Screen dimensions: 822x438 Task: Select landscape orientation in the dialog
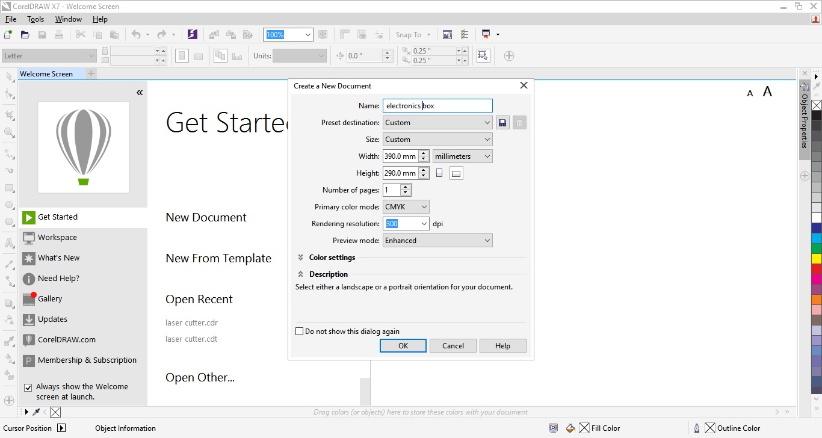click(456, 173)
